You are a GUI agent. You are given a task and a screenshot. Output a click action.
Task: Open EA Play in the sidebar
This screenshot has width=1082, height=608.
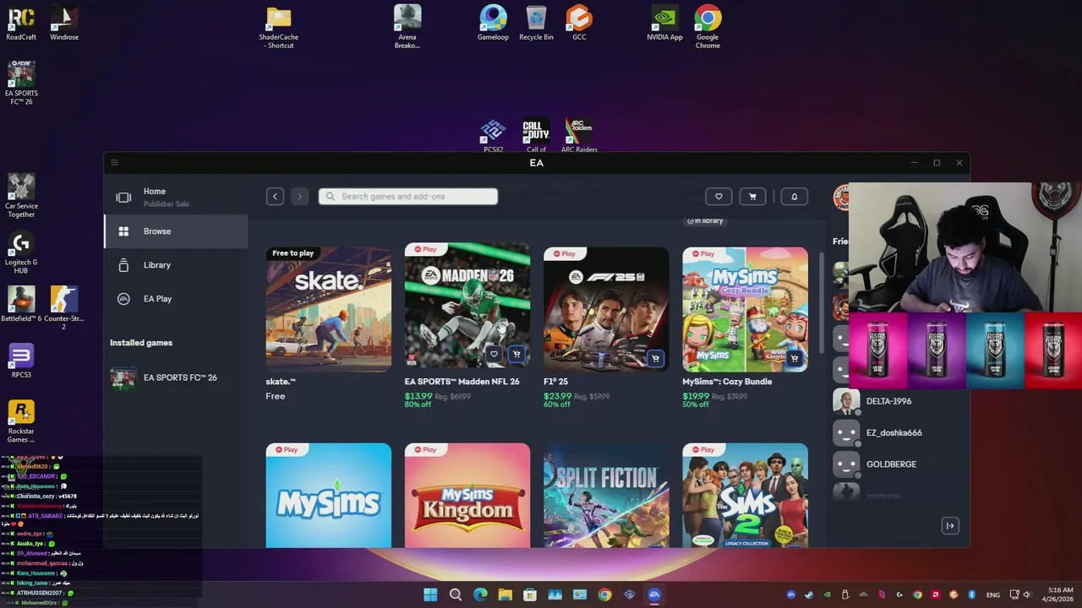176,299
